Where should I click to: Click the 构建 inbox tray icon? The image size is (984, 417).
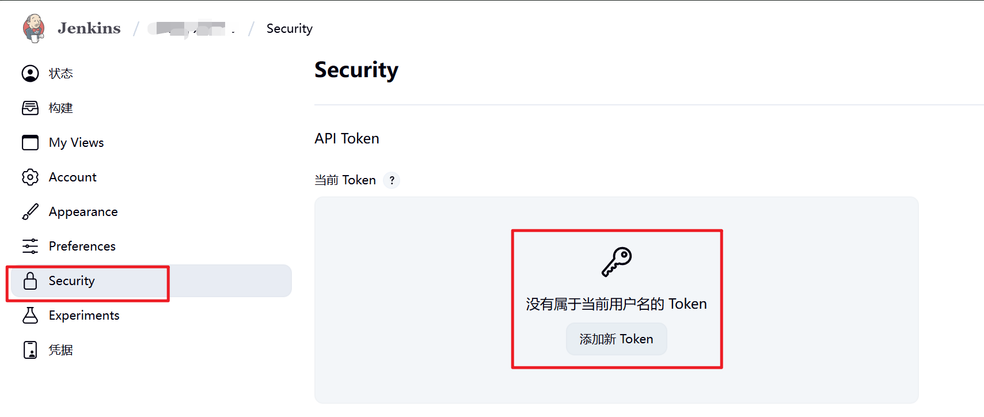pyautogui.click(x=30, y=108)
